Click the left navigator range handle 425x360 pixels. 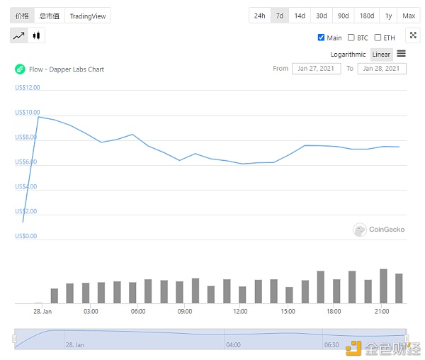tap(14, 339)
